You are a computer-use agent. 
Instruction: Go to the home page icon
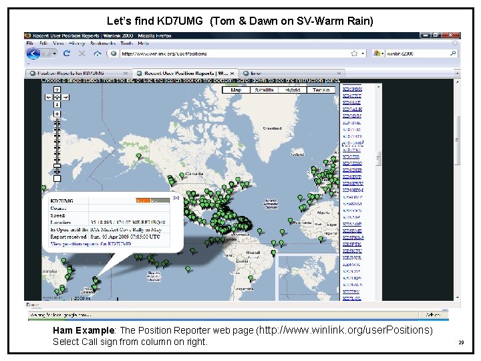pyautogui.click(x=98, y=53)
